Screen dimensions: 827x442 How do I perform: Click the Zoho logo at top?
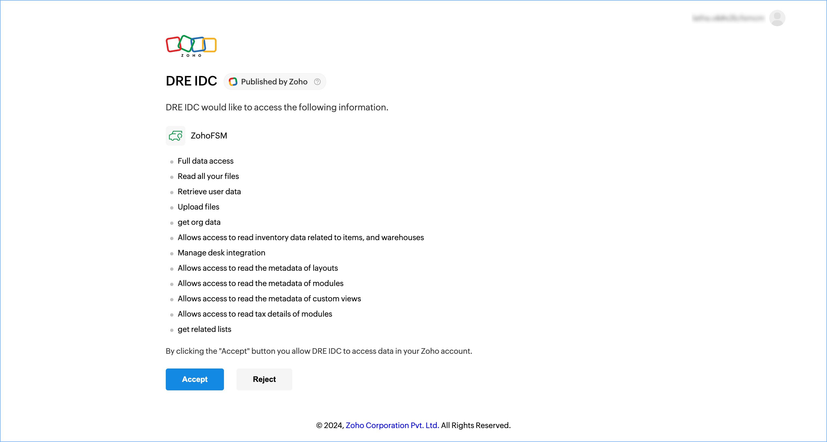point(191,46)
